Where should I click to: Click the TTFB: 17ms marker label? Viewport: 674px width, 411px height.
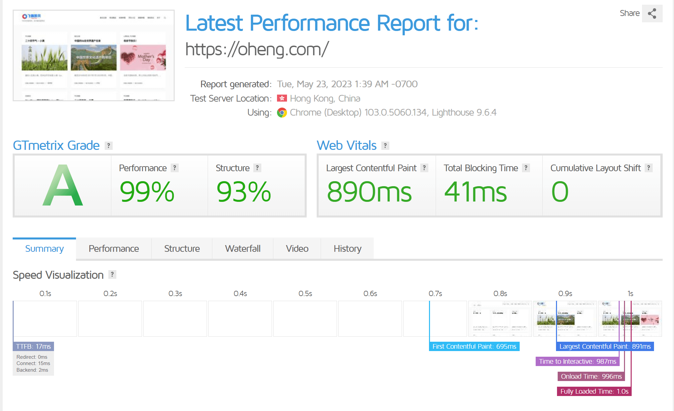click(33, 346)
